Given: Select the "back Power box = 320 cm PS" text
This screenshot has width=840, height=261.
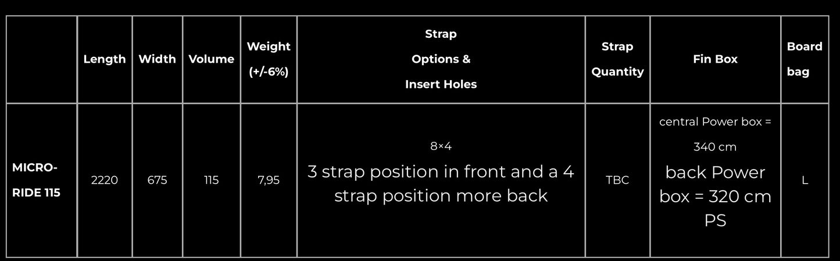Looking at the screenshot, I should coord(715,196).
